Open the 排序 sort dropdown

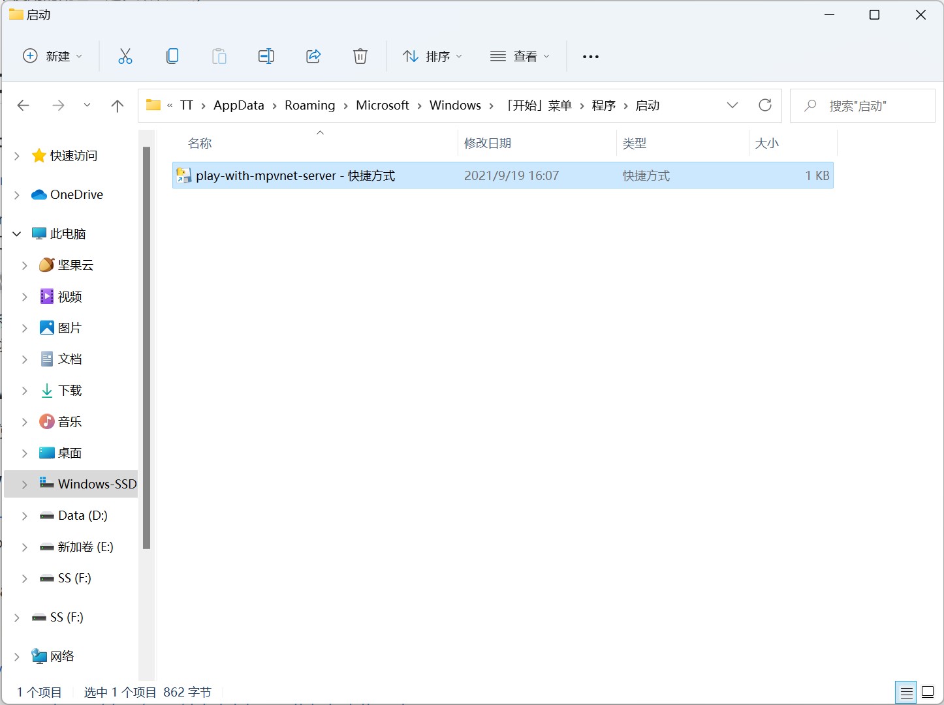[432, 56]
